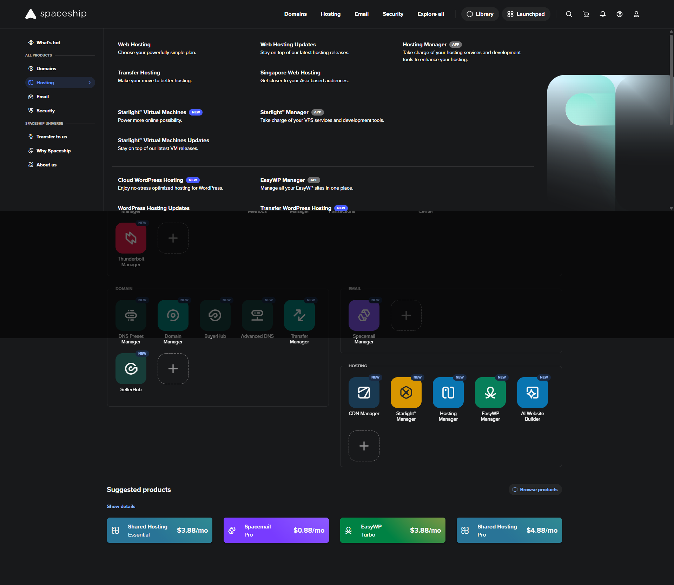
Task: Select Security in the top navigation
Action: tap(392, 14)
